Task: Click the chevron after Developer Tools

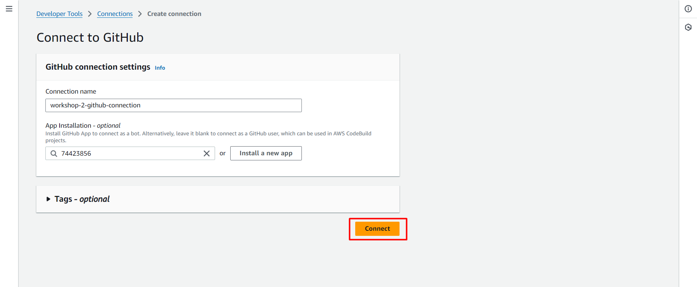Action: click(90, 14)
